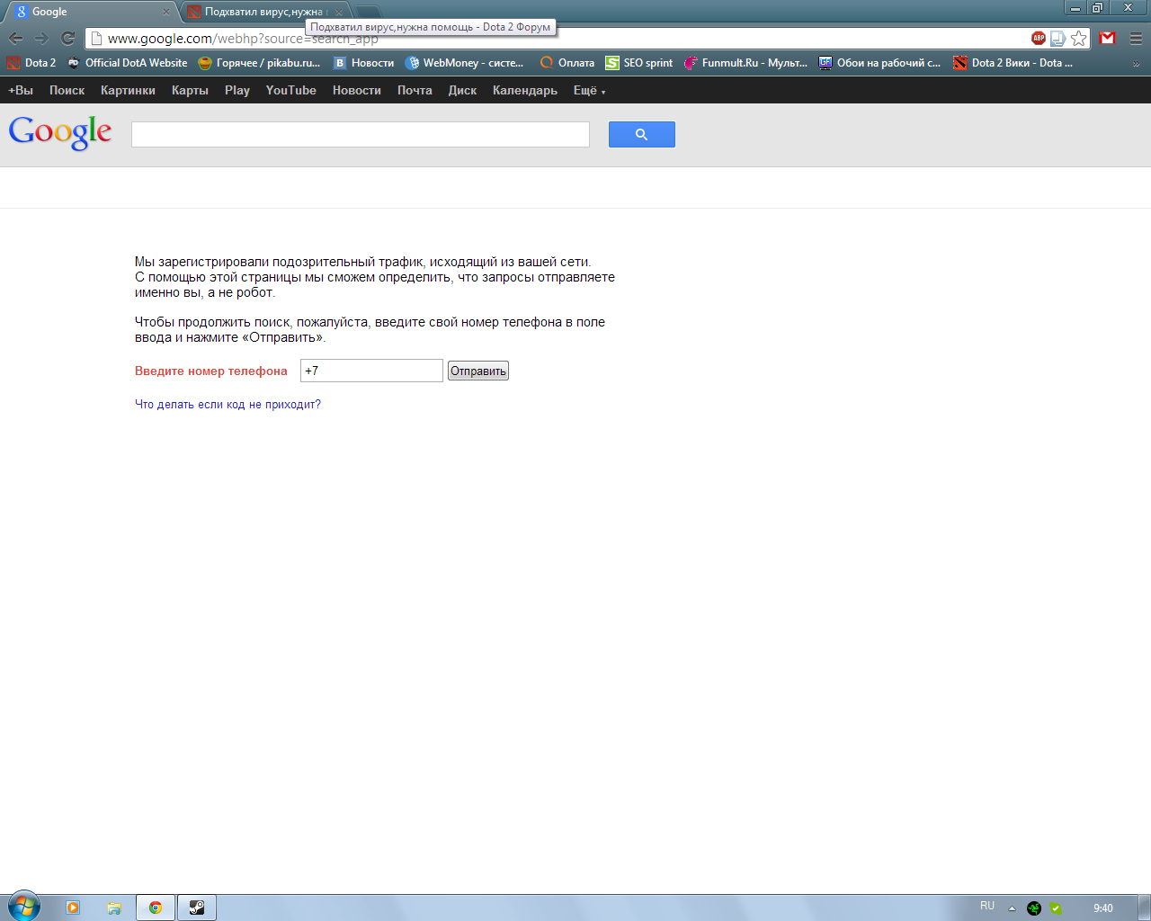The image size is (1151, 921).
Task: Open the Windows Start menu
Action: pyautogui.click(x=23, y=907)
